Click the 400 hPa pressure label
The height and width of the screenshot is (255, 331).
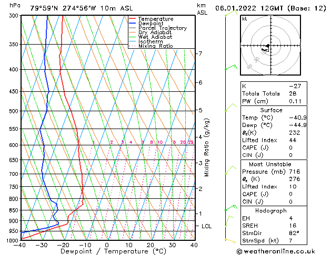tap(15, 69)
